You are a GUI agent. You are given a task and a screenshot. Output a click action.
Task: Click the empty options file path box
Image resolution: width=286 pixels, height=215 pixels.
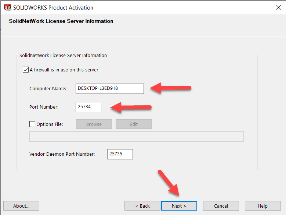point(136,137)
